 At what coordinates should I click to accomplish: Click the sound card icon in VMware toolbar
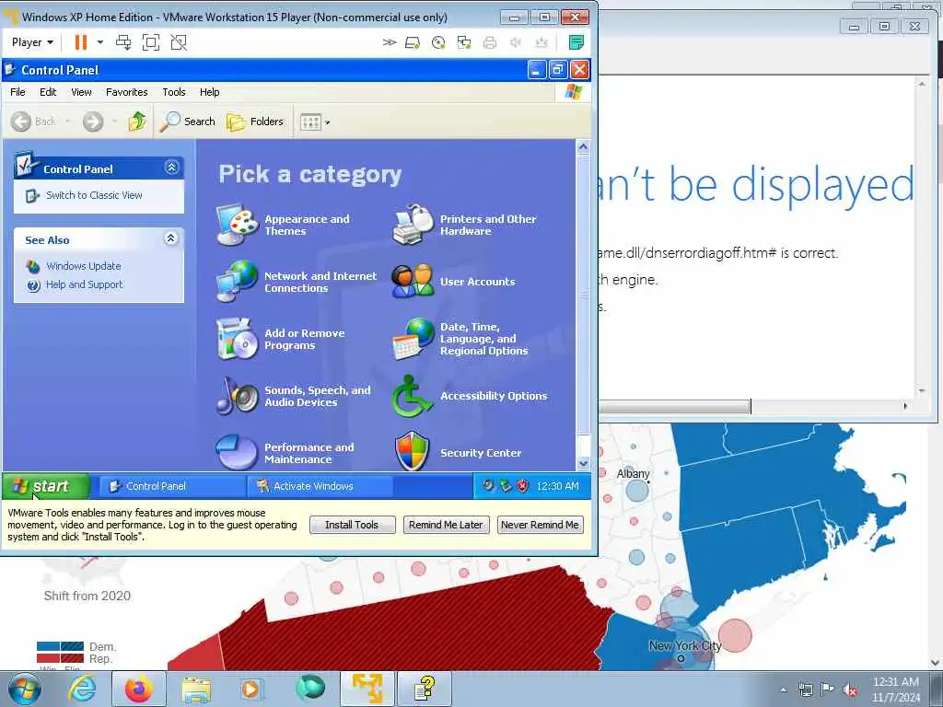[x=516, y=42]
